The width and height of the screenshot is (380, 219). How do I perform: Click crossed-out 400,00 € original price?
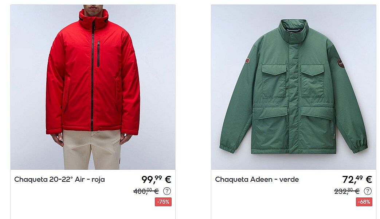point(146,191)
